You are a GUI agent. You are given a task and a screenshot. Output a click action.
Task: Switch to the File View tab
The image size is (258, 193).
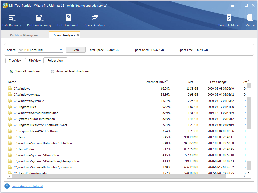click(35, 60)
